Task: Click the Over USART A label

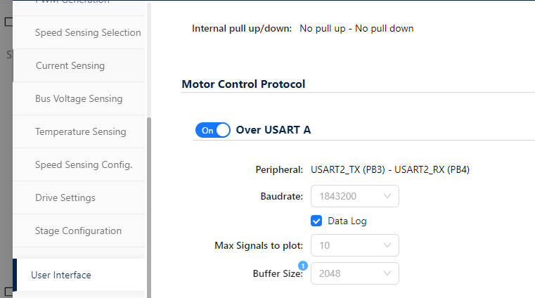Action: pyautogui.click(x=273, y=130)
